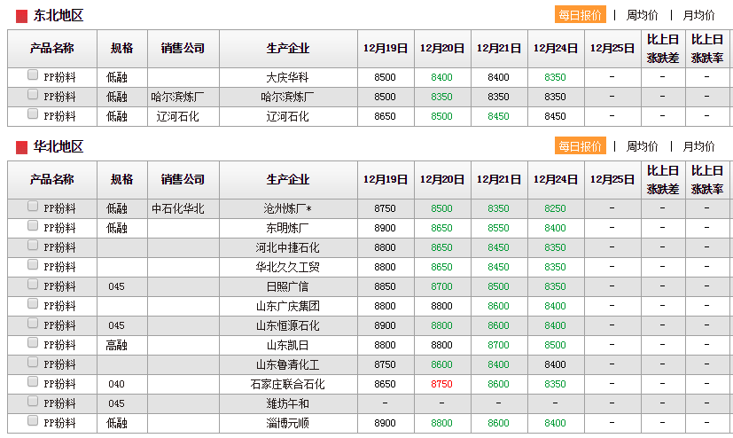Click producer name 石家庄联合石化
Screen dimensions: 733x438
coord(287,384)
